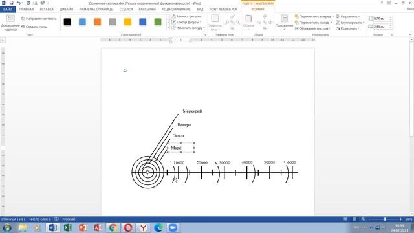Viewport: 414px width, 233px height.
Task: Click the anchor icon on the page
Action: point(125,71)
